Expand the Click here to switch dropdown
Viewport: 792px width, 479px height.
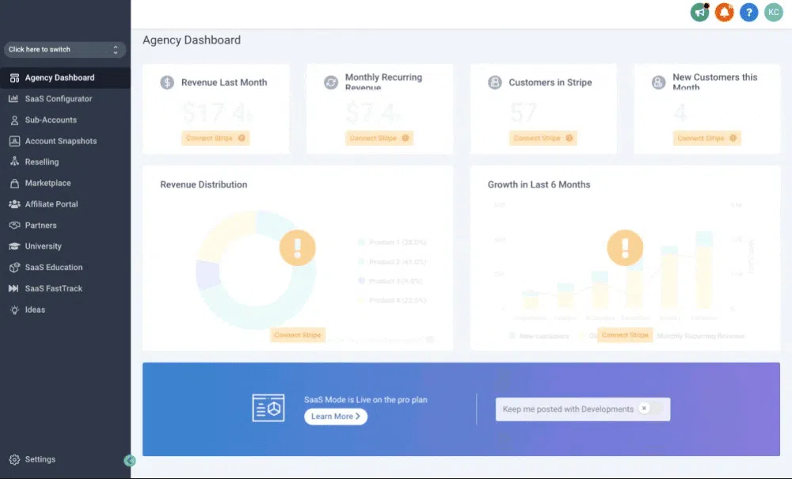coord(65,49)
